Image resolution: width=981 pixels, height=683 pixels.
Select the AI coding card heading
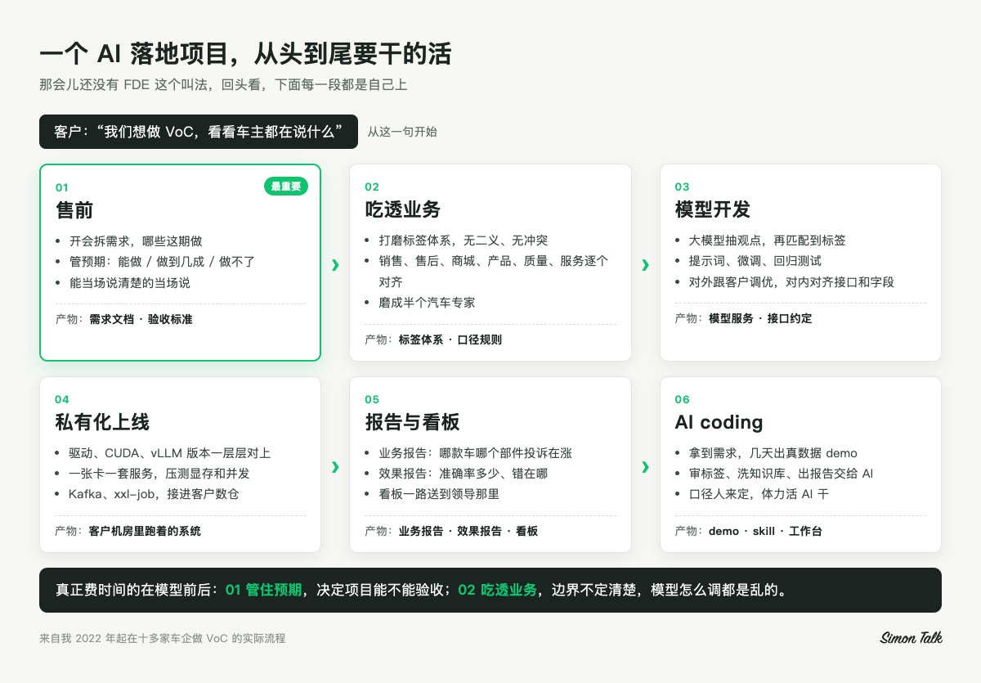tap(719, 423)
